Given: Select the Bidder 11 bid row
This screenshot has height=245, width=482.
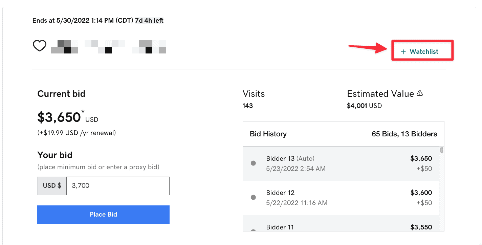Looking at the screenshot, I should click(341, 223).
